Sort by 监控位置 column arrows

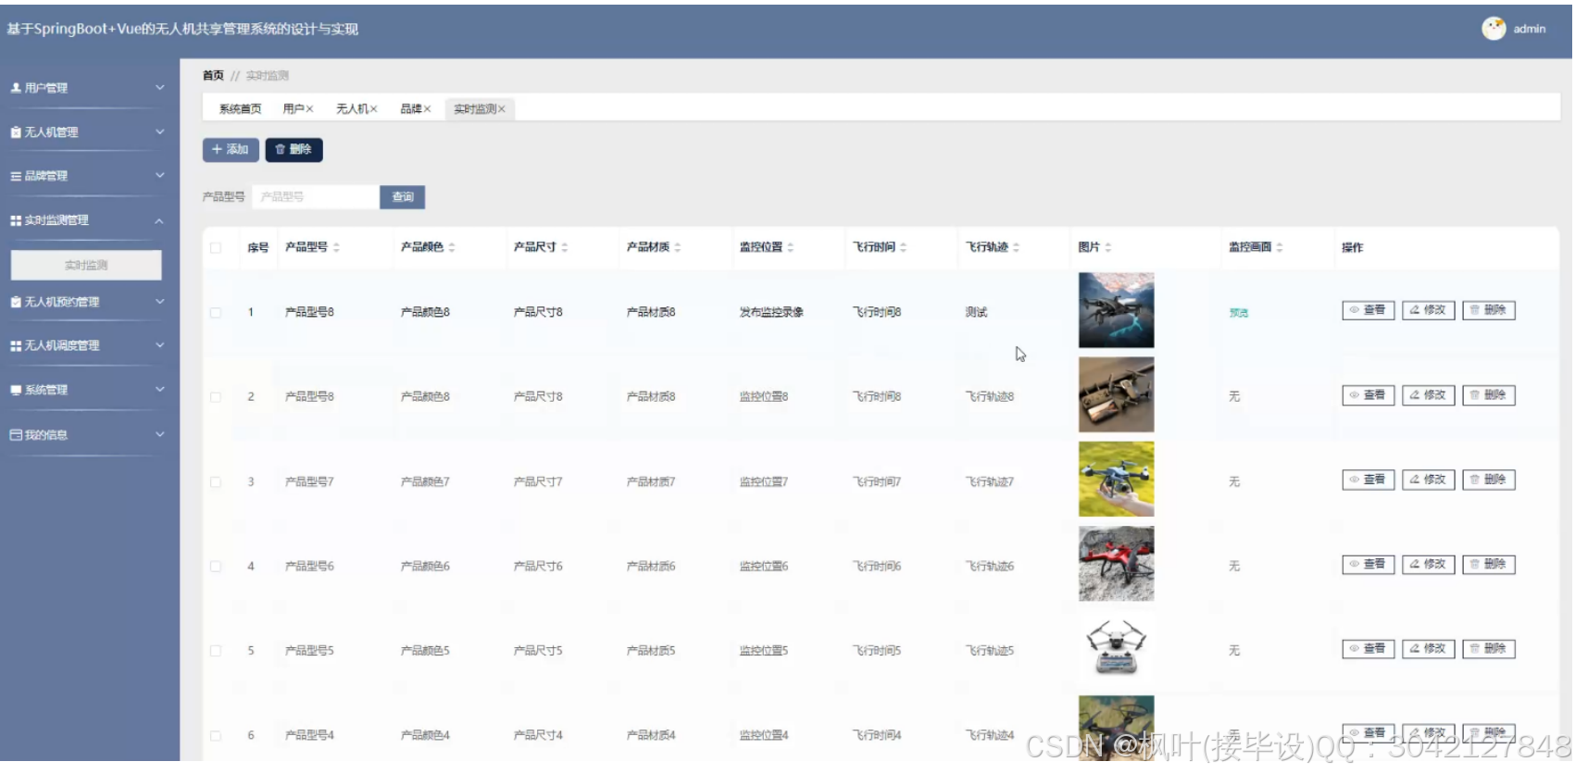(791, 247)
